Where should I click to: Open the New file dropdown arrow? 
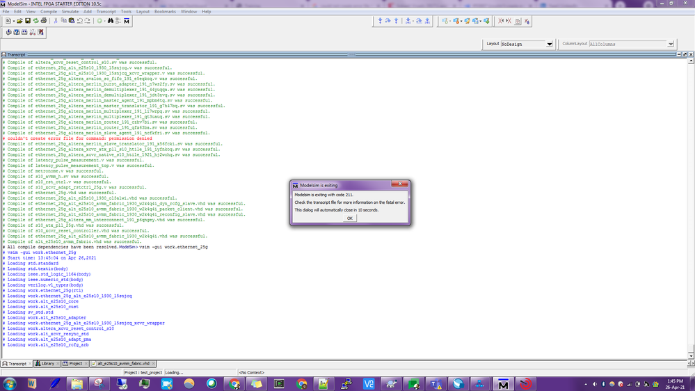pyautogui.click(x=14, y=21)
